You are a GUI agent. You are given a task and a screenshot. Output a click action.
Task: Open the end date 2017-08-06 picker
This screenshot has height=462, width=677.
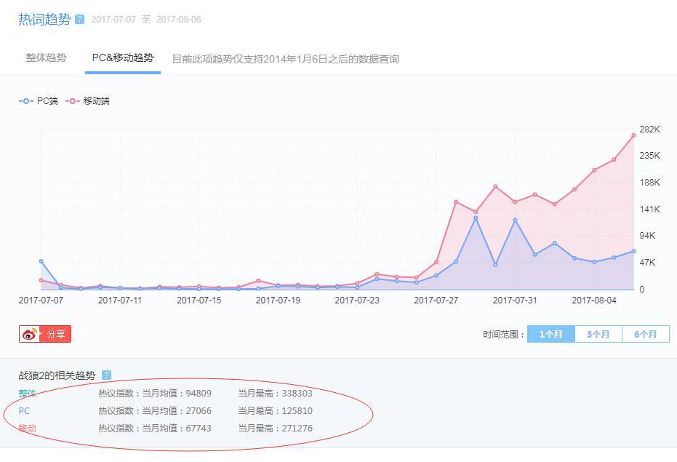(178, 20)
